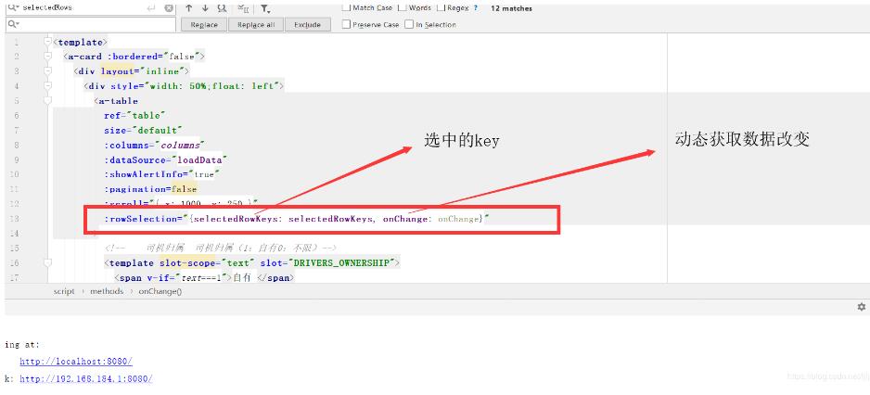Open terminal panel settings gear
Viewport: 870px width, 395px height.
point(861,307)
